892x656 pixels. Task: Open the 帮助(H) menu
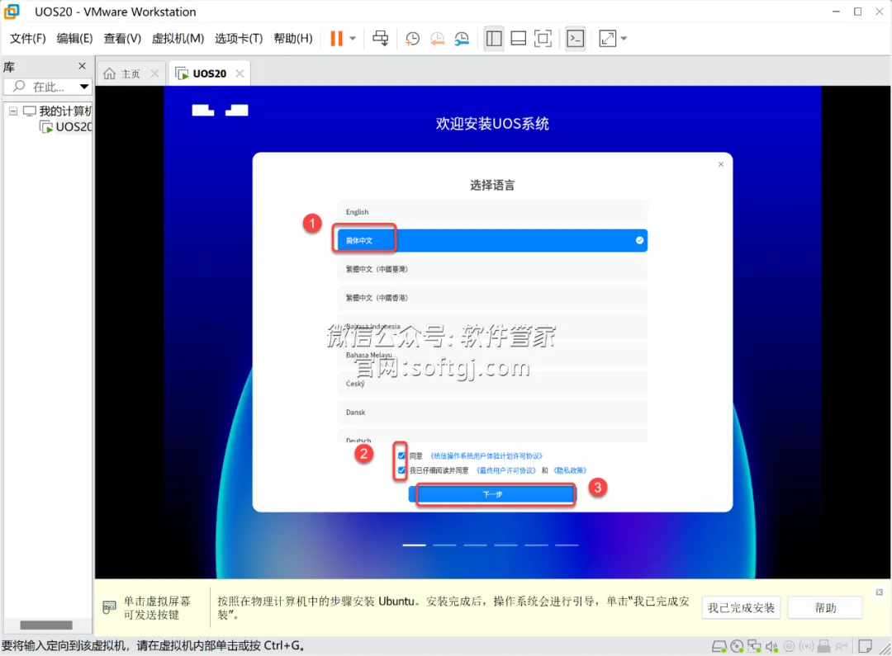pos(293,38)
